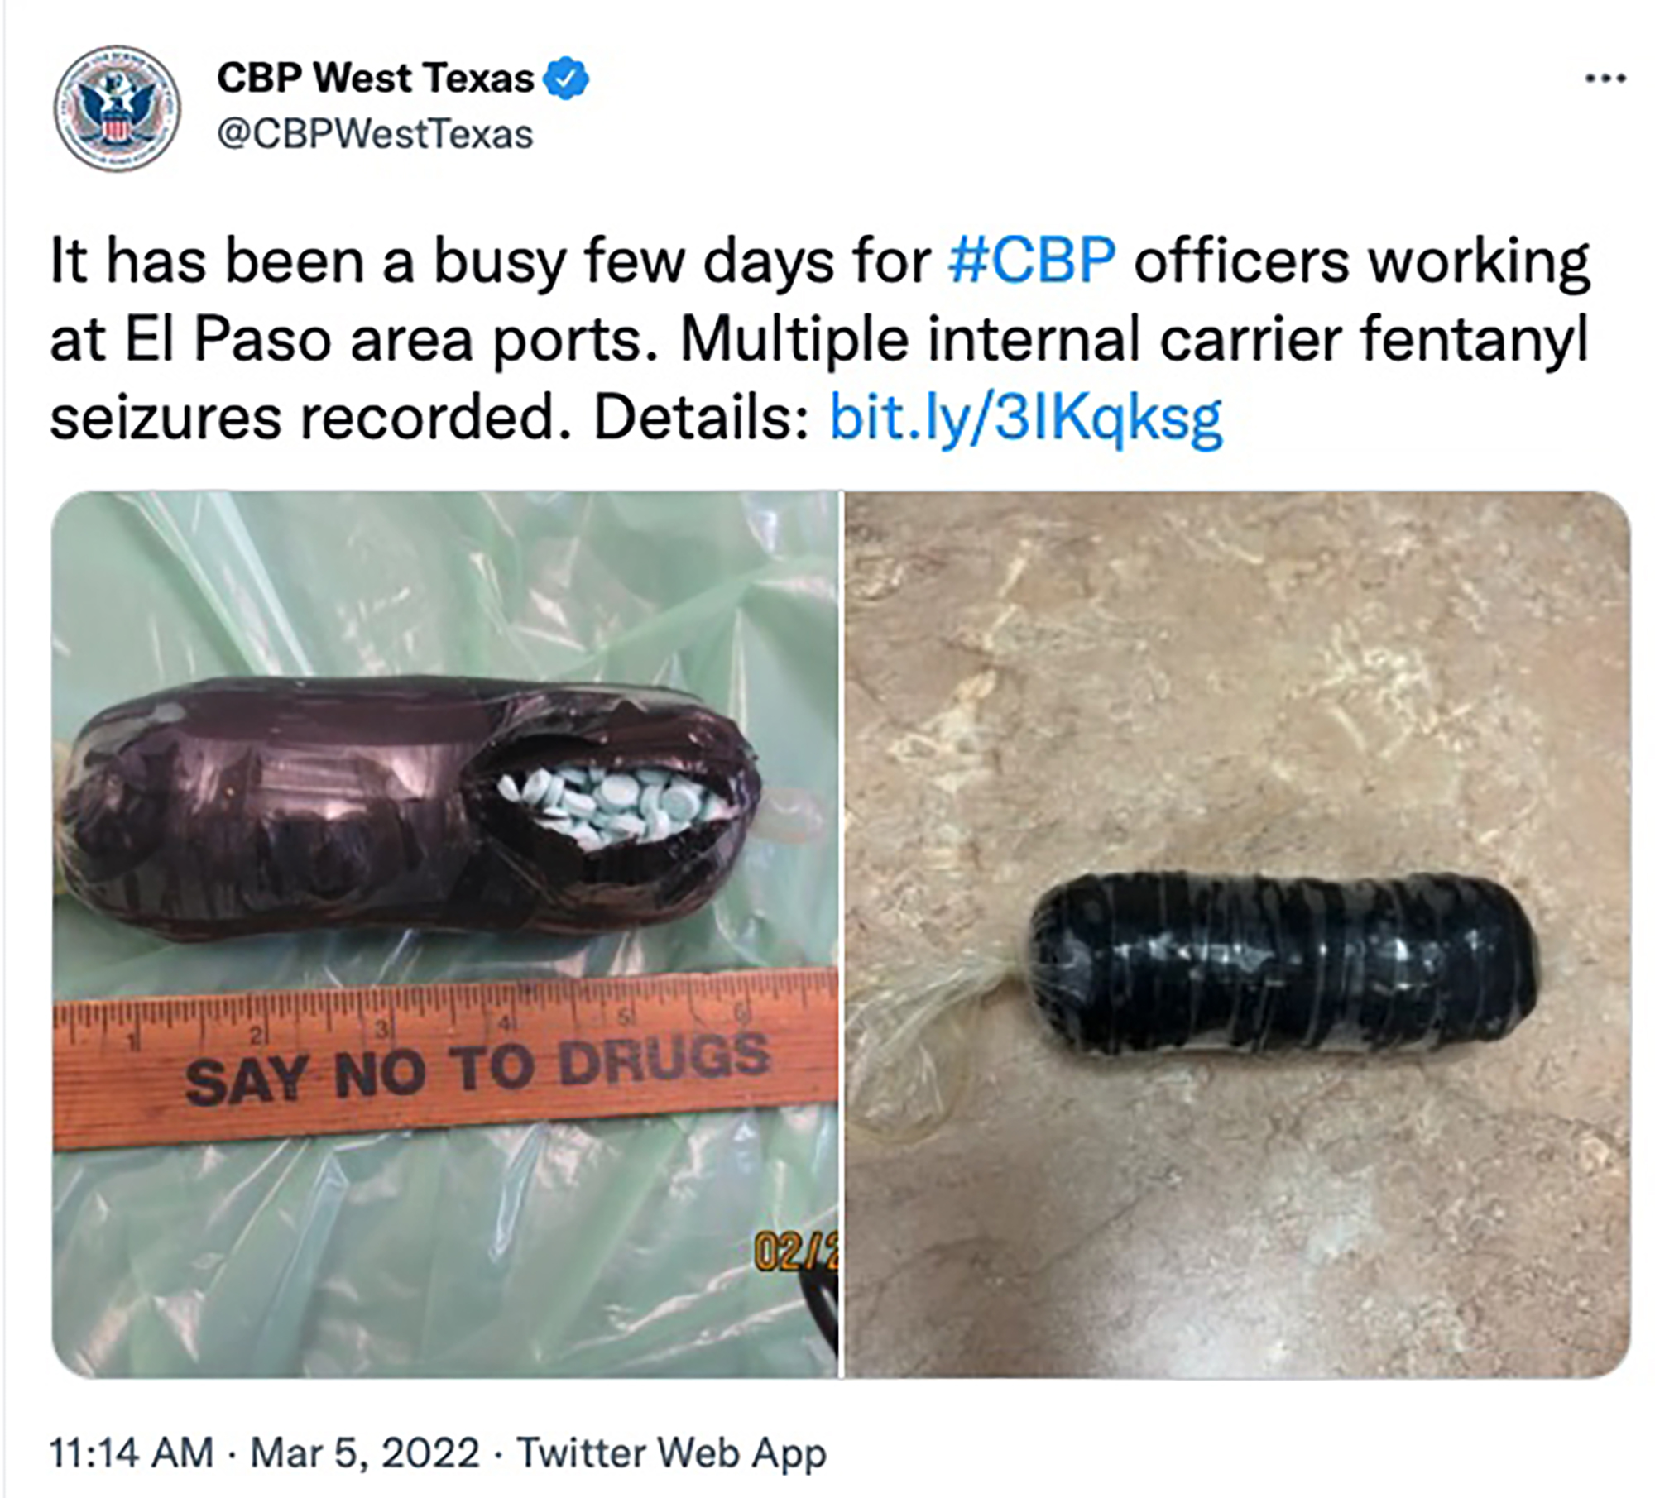Click the eagle seal in profile picture

click(x=117, y=108)
